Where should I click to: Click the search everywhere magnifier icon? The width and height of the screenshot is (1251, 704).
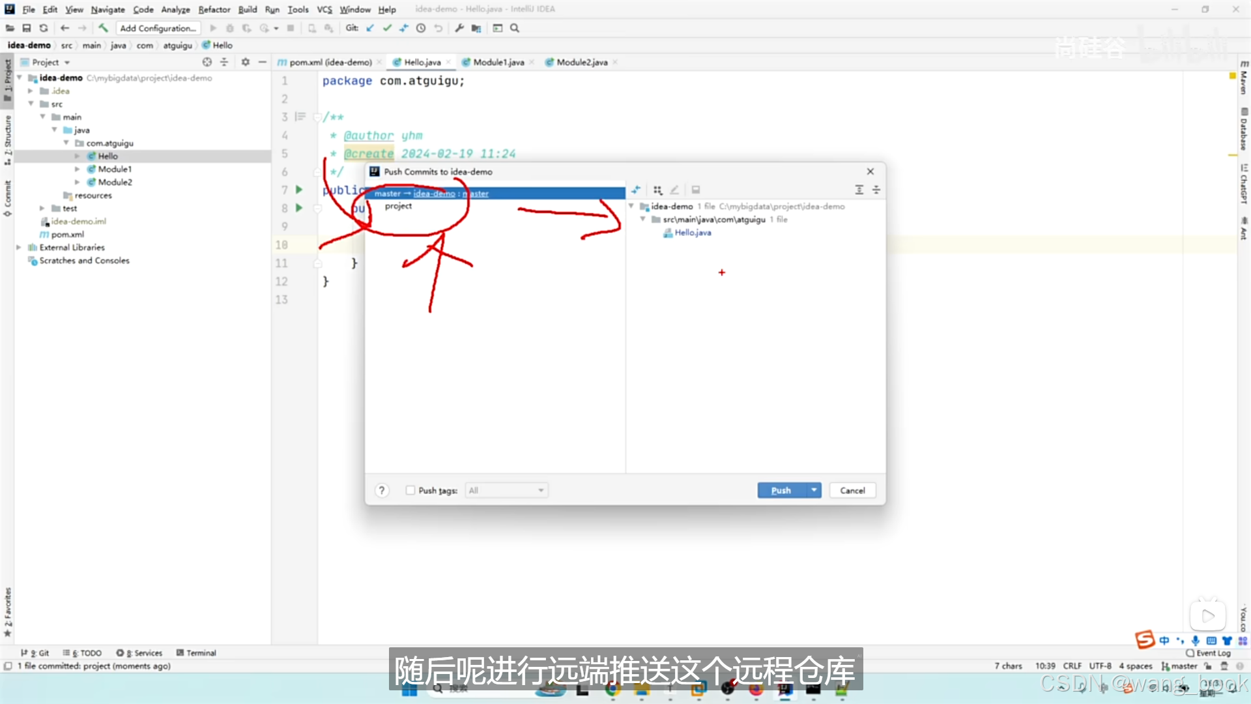point(515,28)
